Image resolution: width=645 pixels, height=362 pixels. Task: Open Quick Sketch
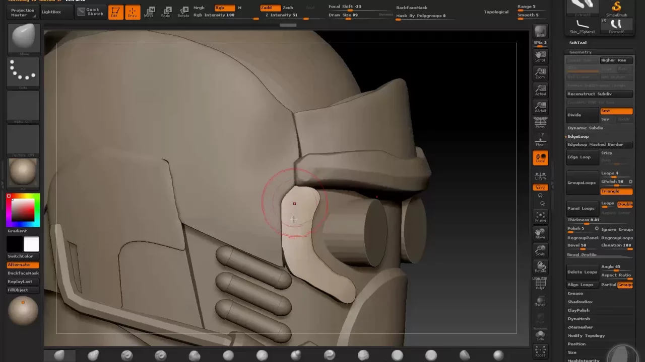click(x=91, y=12)
